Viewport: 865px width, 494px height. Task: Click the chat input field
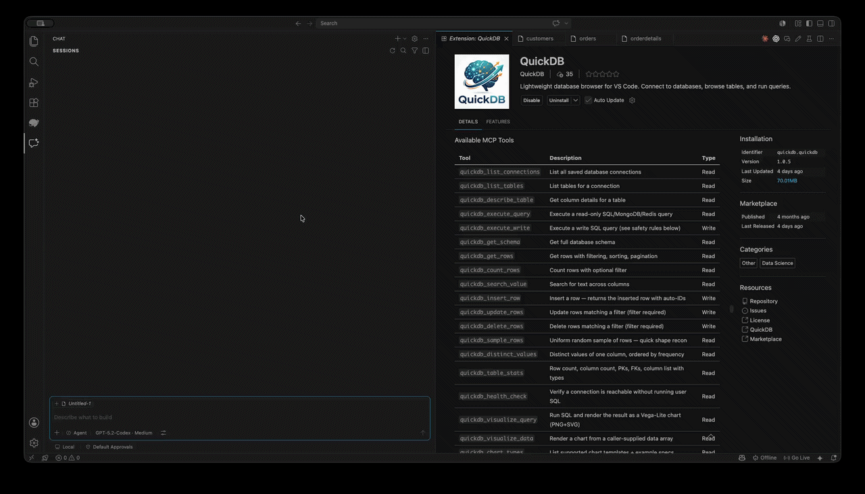coord(240,418)
